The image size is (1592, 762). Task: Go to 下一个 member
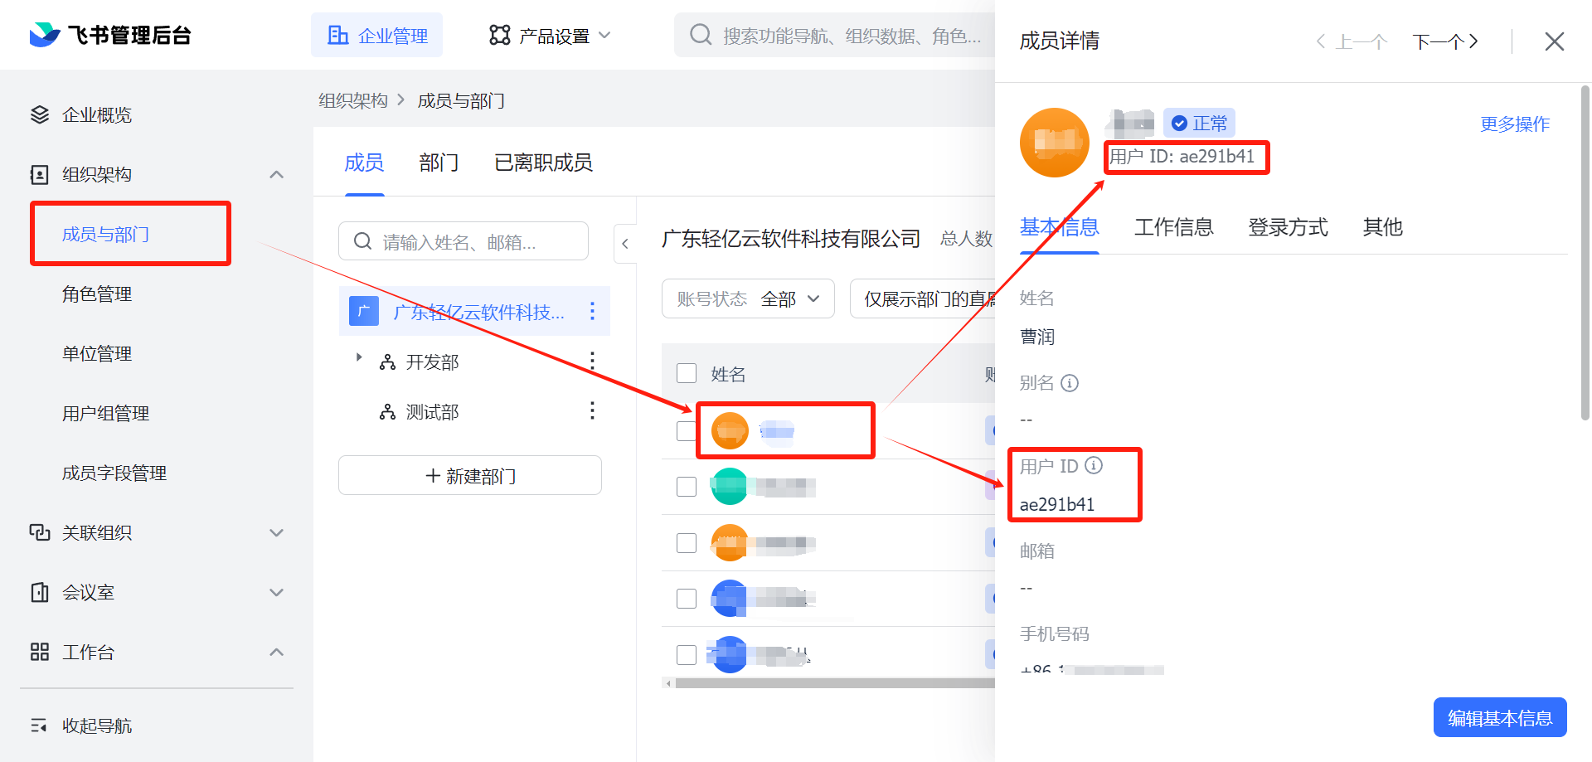pos(1445,41)
